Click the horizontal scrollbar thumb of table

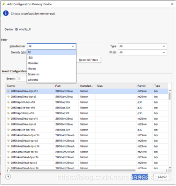pyautogui.click(x=73, y=170)
